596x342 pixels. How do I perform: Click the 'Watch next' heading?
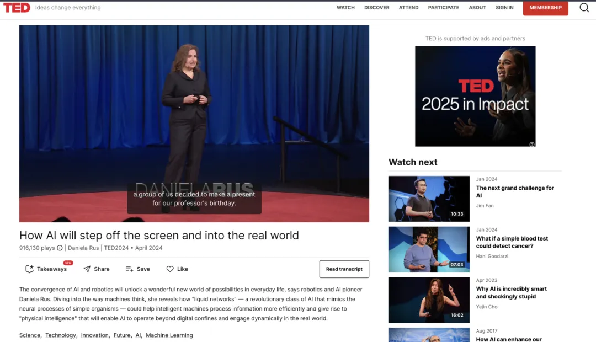click(x=413, y=162)
